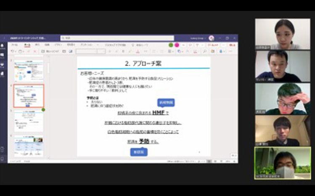
Task: Click in the Teams search box
Action: [x=117, y=38]
